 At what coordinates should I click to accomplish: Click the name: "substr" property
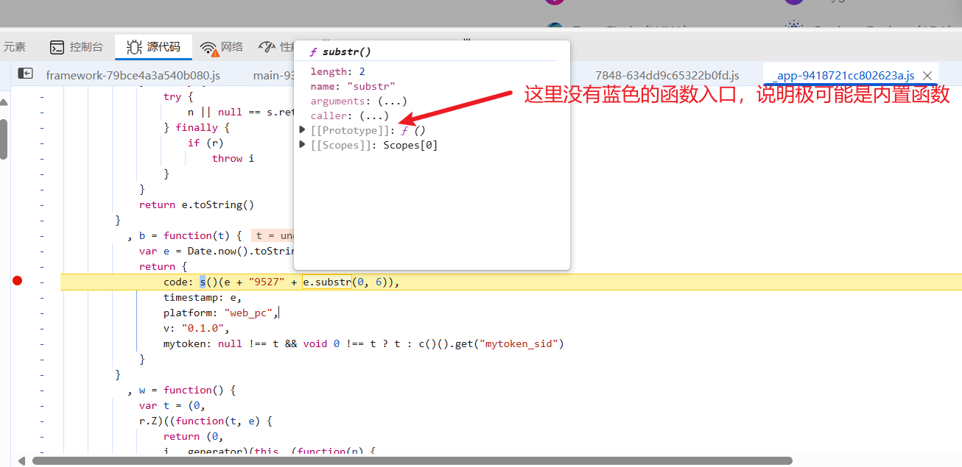(353, 86)
